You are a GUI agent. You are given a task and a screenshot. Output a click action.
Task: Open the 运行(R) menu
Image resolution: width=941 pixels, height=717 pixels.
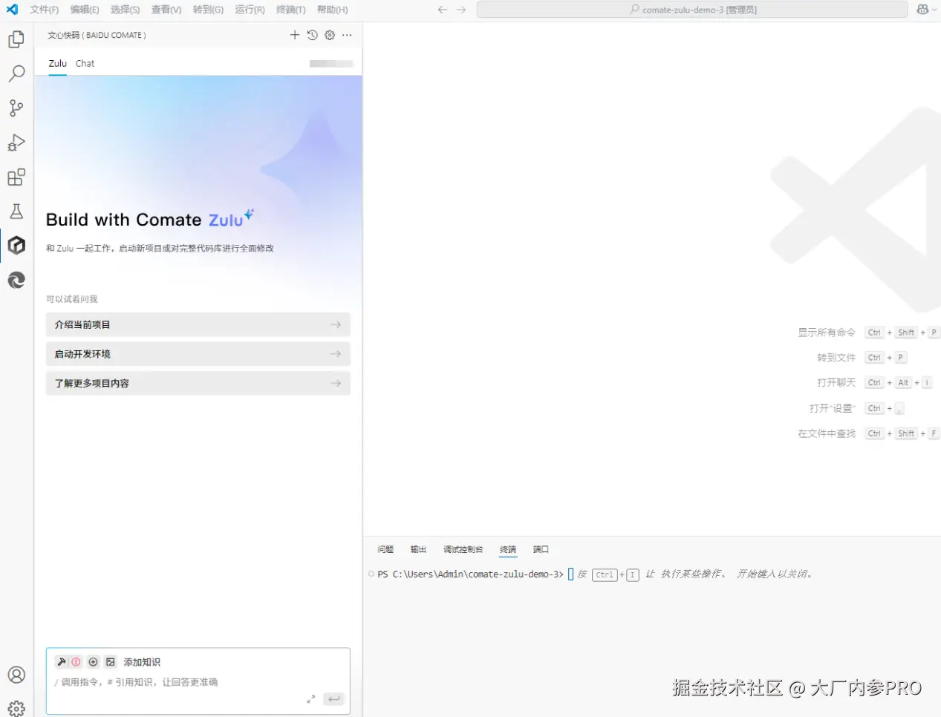(250, 10)
